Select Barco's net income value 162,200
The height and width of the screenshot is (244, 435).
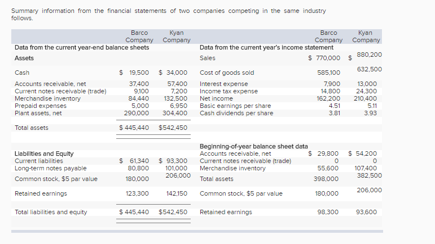(x=329, y=98)
